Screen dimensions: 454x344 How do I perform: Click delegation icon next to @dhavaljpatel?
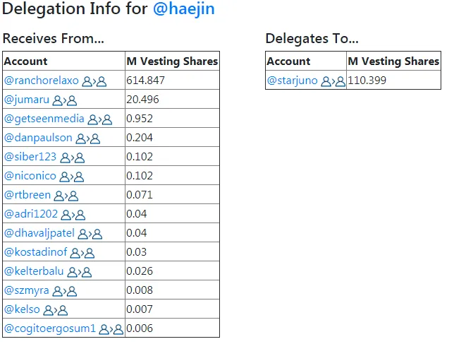tap(90, 234)
